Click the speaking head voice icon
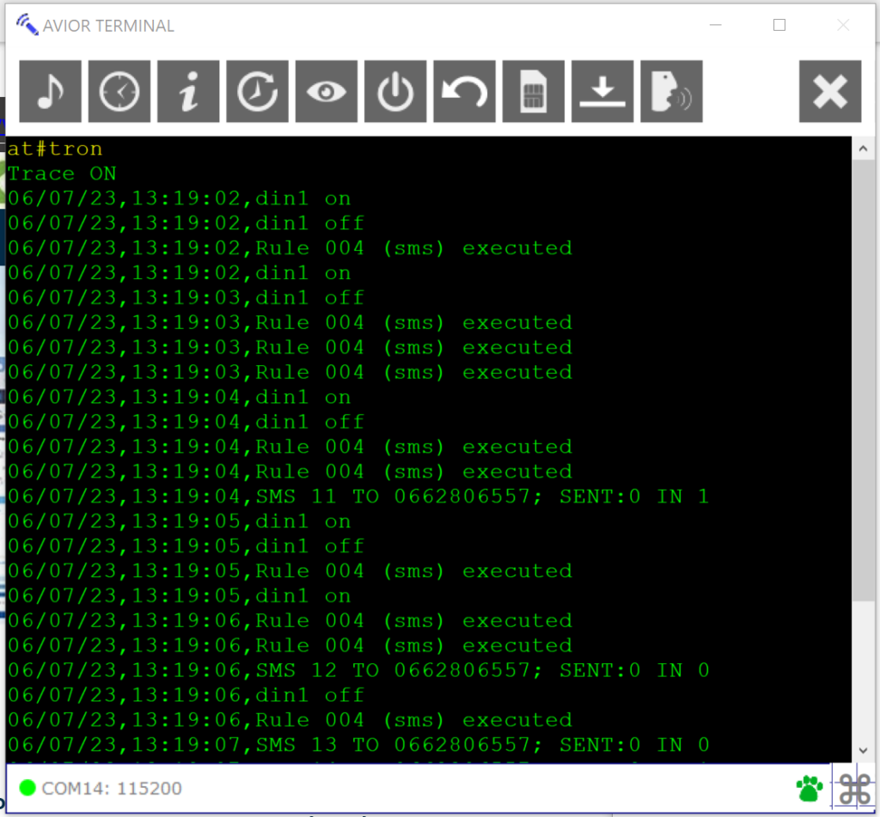 coord(671,92)
